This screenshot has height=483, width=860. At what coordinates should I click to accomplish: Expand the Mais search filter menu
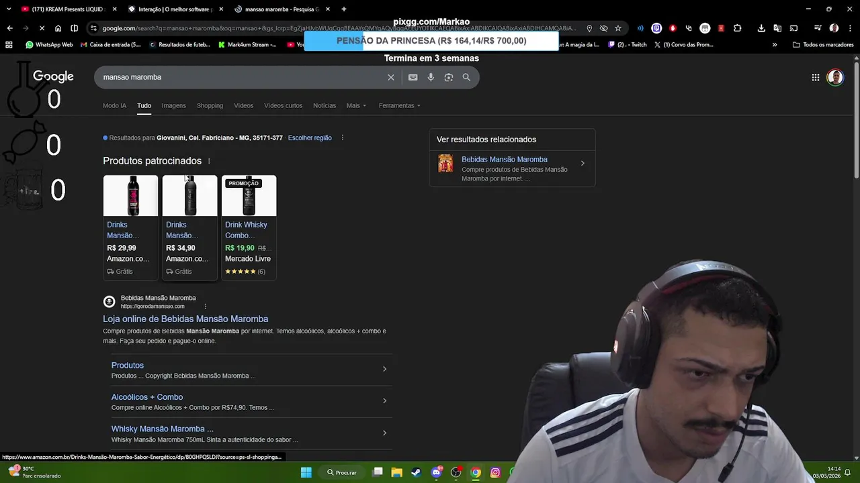click(356, 105)
